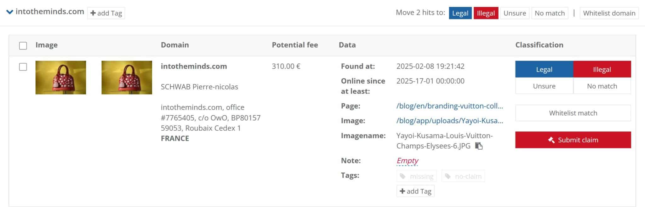
Task: Click the plus icon on the header add Tag
Action: pos(93,13)
